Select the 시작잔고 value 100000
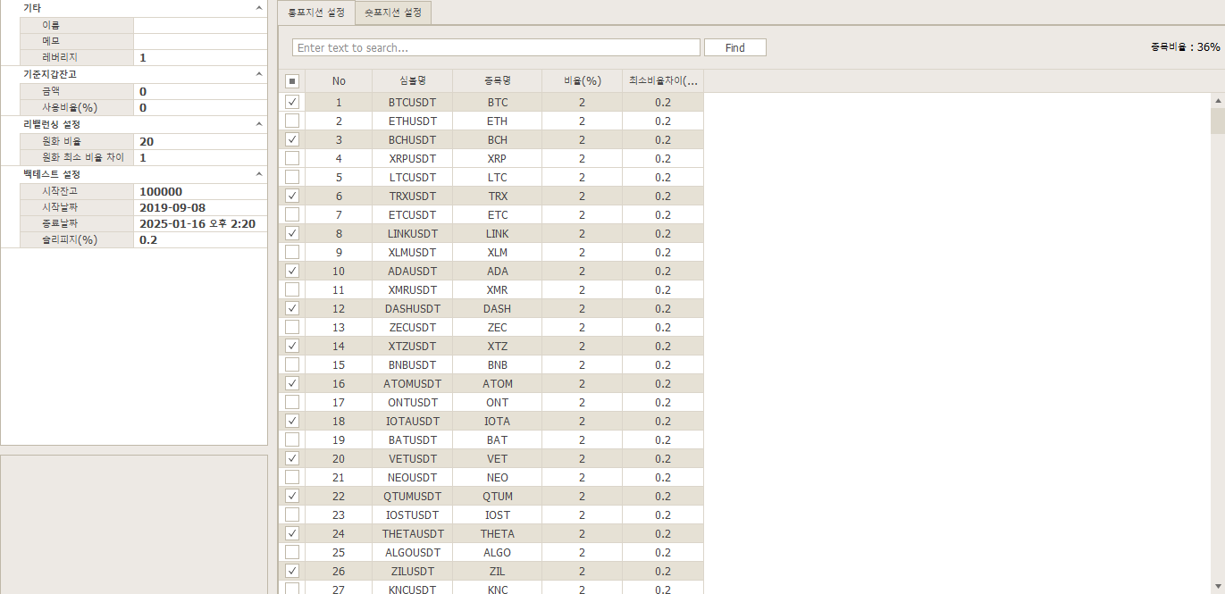This screenshot has height=594, width=1225. coord(200,191)
